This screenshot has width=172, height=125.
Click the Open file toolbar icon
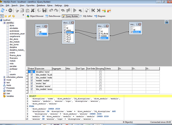[x=39, y=10]
